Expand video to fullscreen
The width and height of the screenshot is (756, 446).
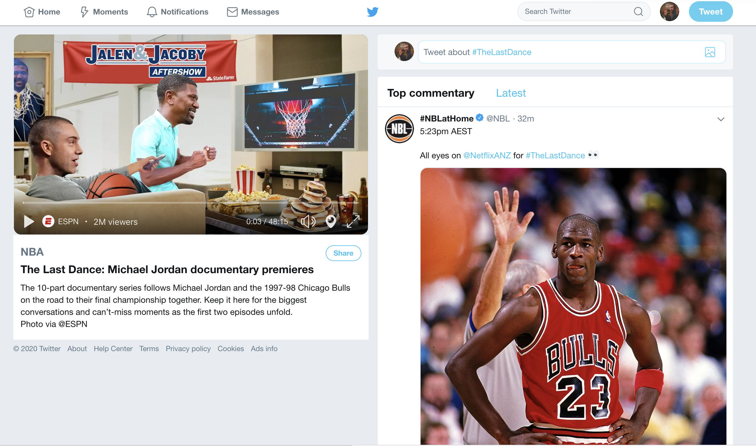(353, 221)
